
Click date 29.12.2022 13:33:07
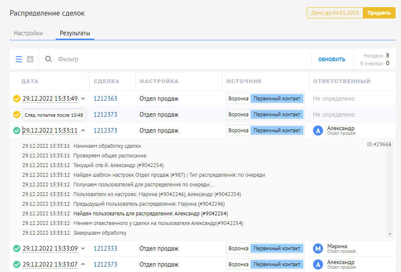click(x=50, y=264)
